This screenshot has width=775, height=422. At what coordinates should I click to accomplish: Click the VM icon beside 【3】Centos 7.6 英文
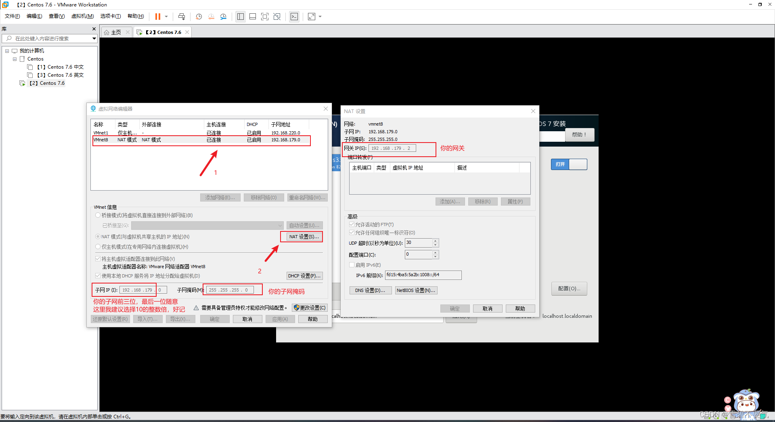click(30, 75)
